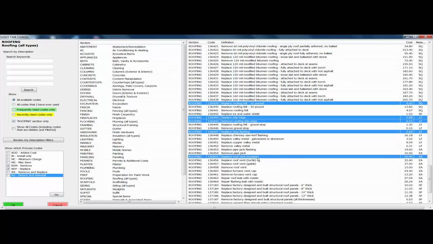This screenshot has width=433, height=244.
Task: Select 'Replace step flashing' code 136447
Action: tap(307, 131)
